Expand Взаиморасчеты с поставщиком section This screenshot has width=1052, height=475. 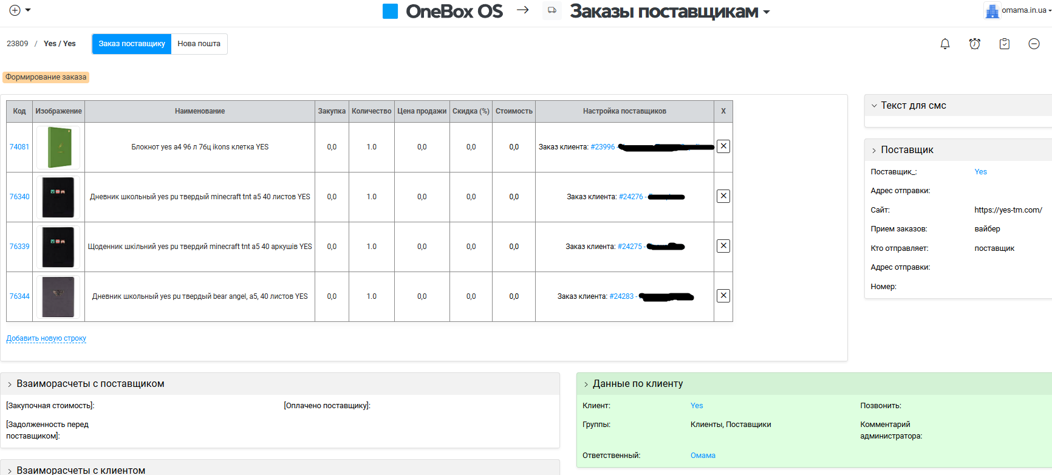click(x=10, y=384)
